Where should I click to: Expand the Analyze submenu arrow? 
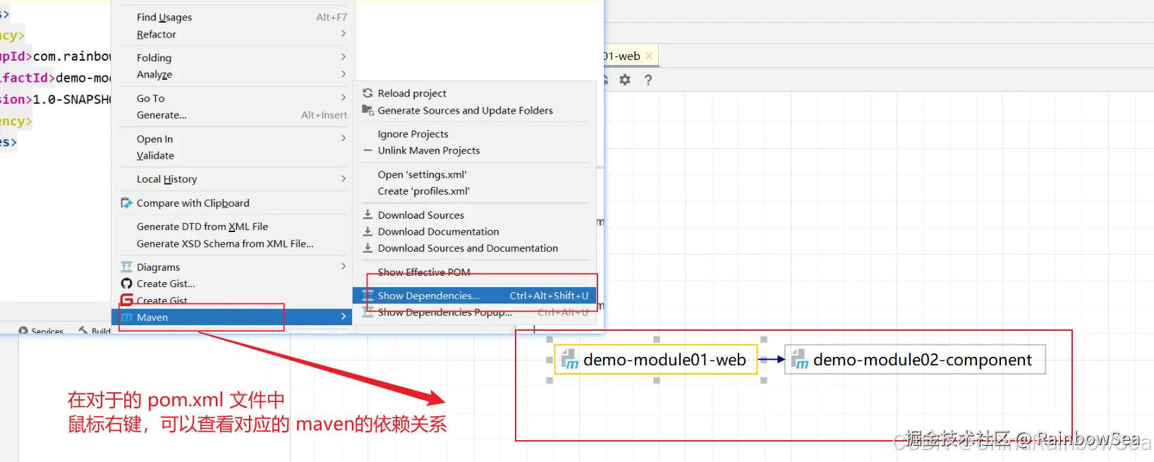click(344, 74)
